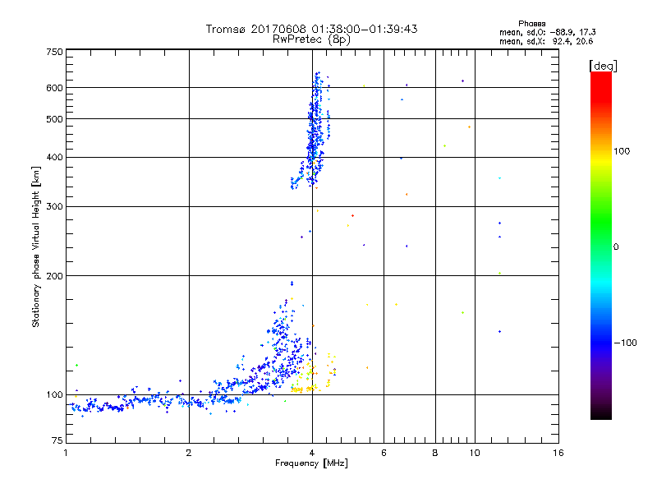Click the 16 tick label on the frequency axis

(x=557, y=454)
